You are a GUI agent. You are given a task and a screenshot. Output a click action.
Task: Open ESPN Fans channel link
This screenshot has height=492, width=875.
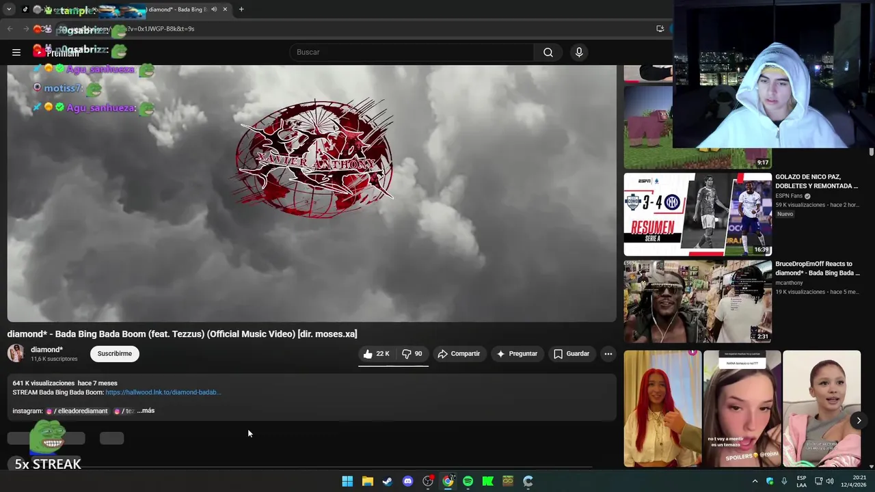pyautogui.click(x=789, y=195)
